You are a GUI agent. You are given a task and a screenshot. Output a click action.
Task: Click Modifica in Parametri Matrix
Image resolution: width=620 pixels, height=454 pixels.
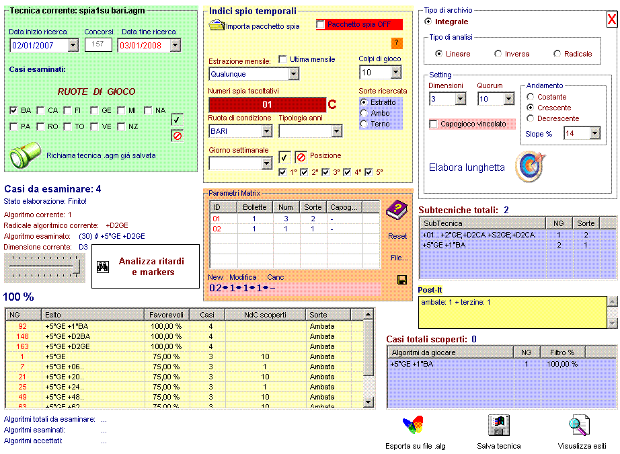243,277
